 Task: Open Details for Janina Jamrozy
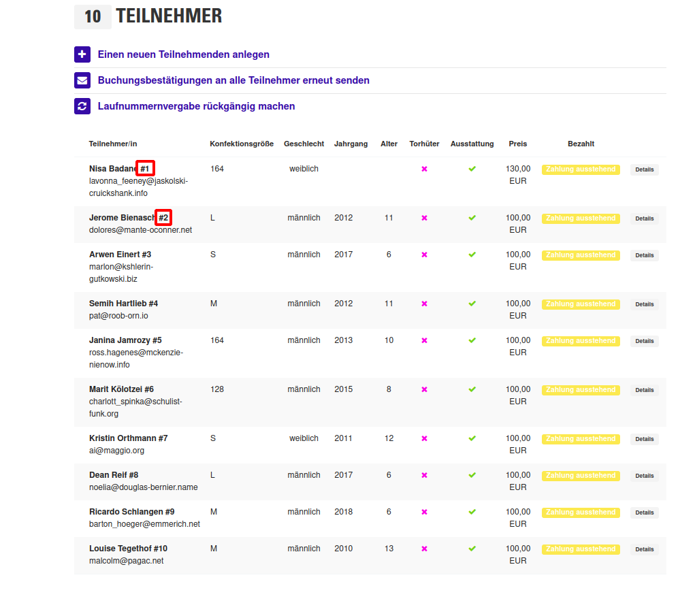(645, 341)
